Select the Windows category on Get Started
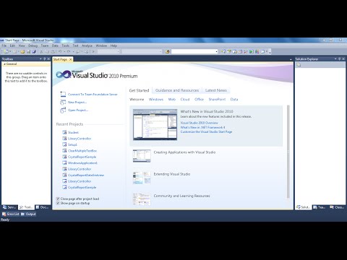This screenshot has width=347, height=260. tap(156, 99)
